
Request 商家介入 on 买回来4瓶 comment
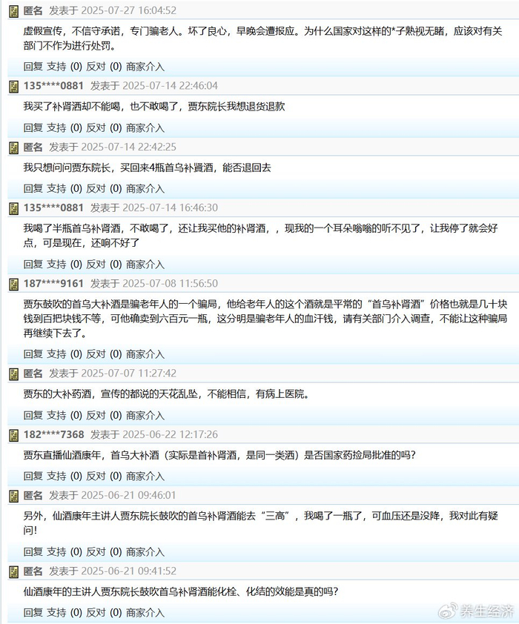pyautogui.click(x=145, y=188)
